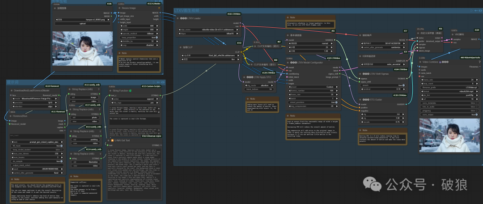This screenshot has height=204, width=483.
Task: Click the green String Function title icon
Action: click(130, 91)
